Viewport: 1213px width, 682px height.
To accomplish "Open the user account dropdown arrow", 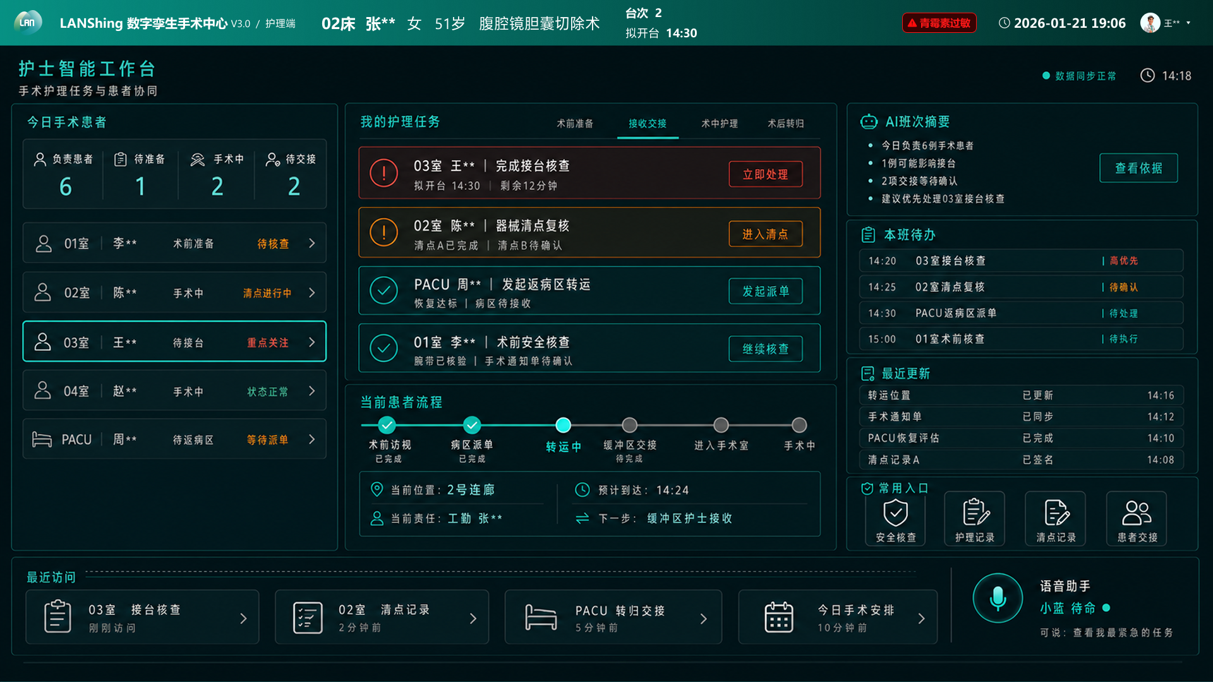I will 1188,23.
